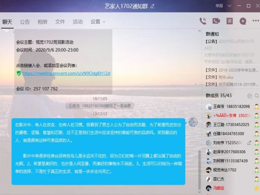The image size is (260, 195).
Task: Click the sender avatar beside blue message
Action: click(x=193, y=122)
